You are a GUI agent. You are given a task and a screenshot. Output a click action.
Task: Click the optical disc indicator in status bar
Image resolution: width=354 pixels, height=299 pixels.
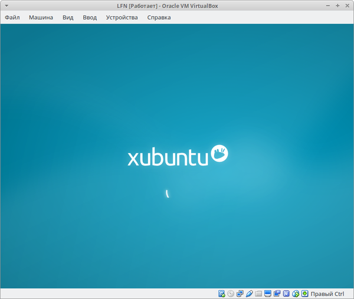[x=231, y=294]
